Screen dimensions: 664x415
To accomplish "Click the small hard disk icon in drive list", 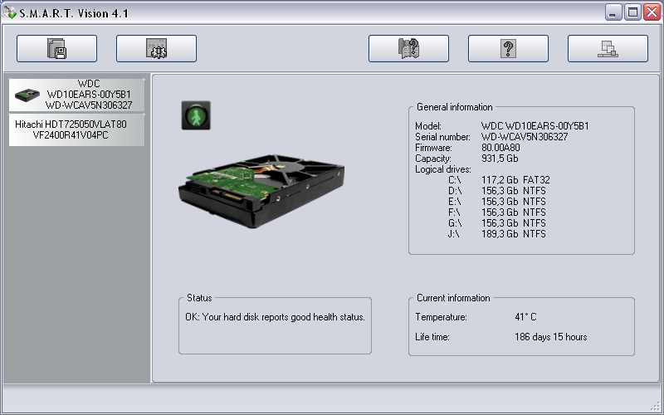I will 27,95.
